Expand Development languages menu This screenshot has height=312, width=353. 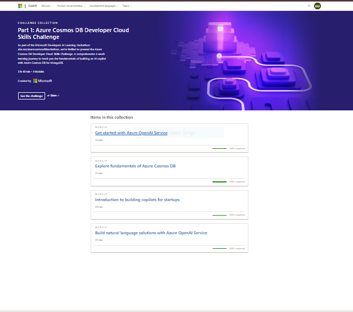tap(104, 6)
